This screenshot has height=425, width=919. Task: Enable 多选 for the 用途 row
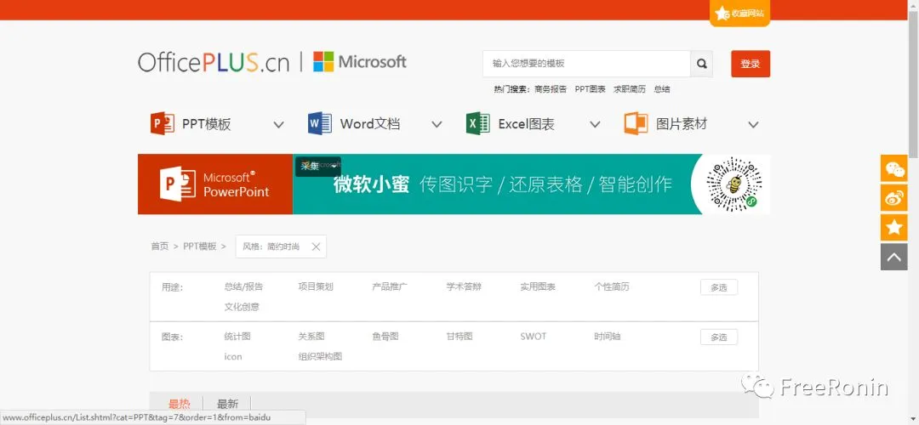point(718,287)
